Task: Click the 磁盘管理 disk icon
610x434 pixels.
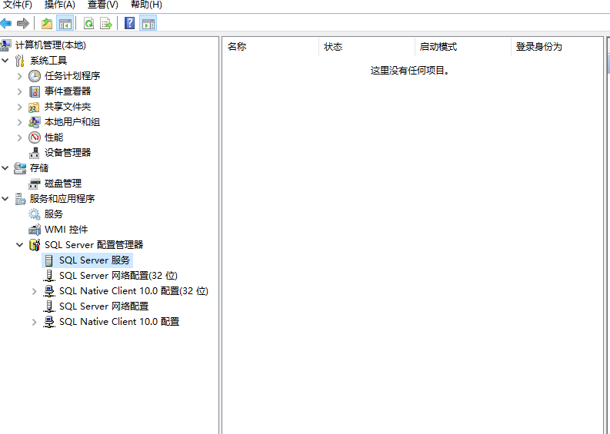Action: pyautogui.click(x=35, y=184)
